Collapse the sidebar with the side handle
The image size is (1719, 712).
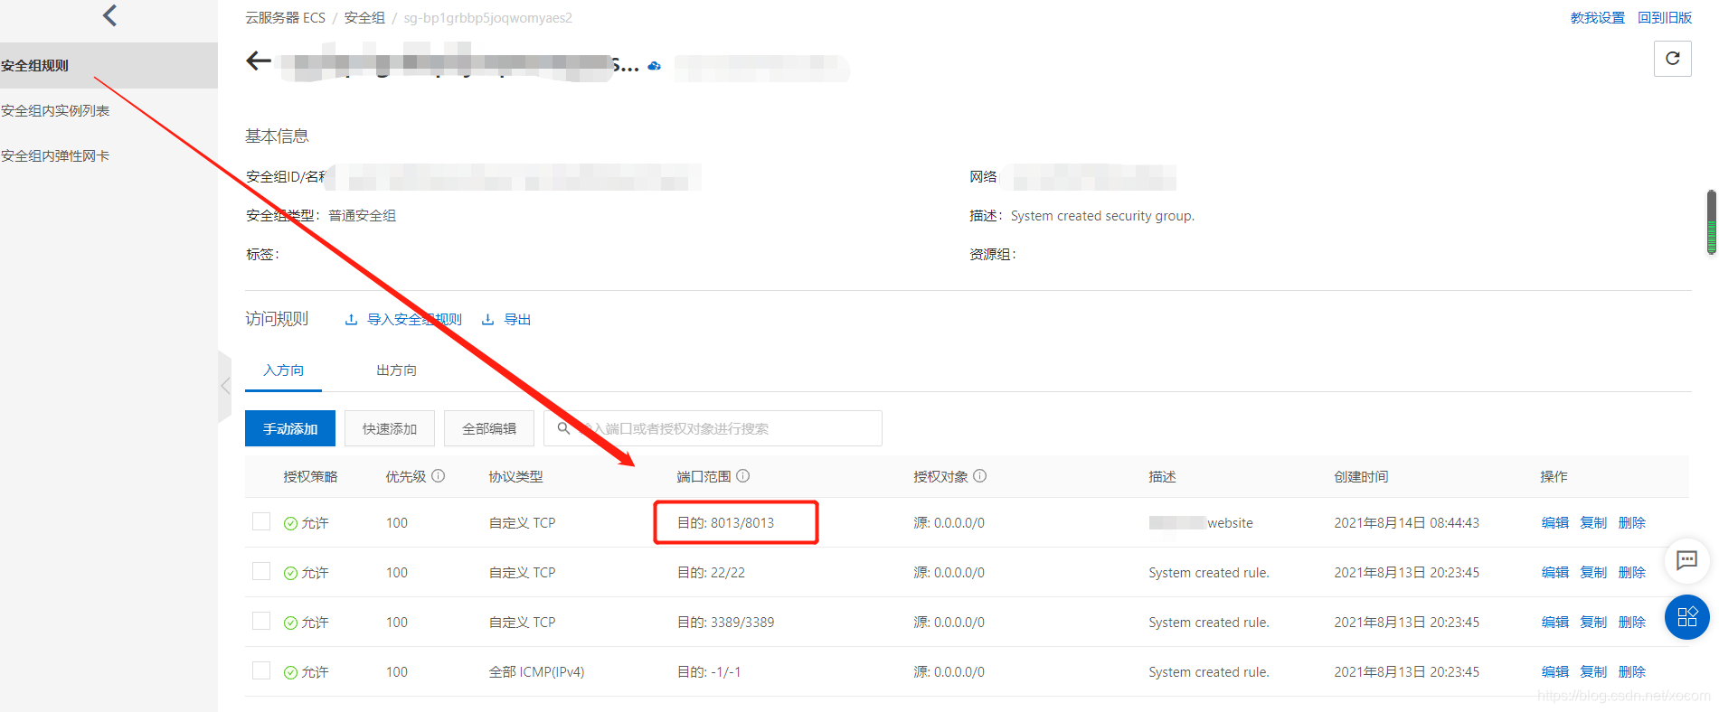tap(224, 386)
